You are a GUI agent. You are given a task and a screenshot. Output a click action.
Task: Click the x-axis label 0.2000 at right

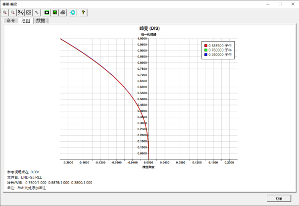[229, 162]
